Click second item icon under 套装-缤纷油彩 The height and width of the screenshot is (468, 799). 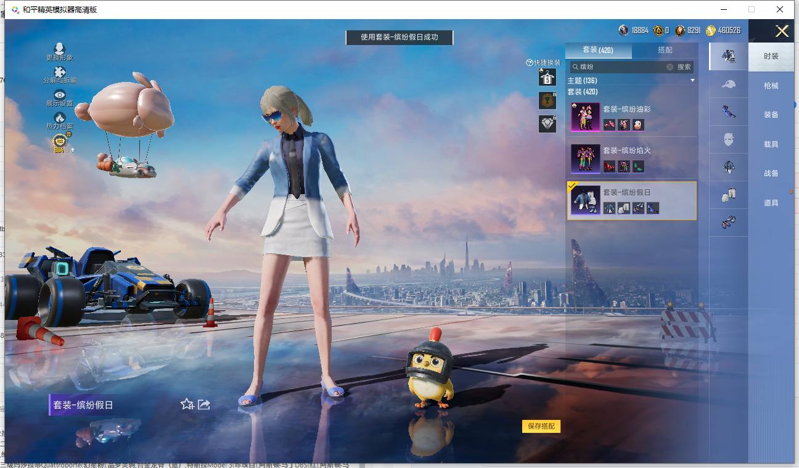pyautogui.click(x=623, y=125)
